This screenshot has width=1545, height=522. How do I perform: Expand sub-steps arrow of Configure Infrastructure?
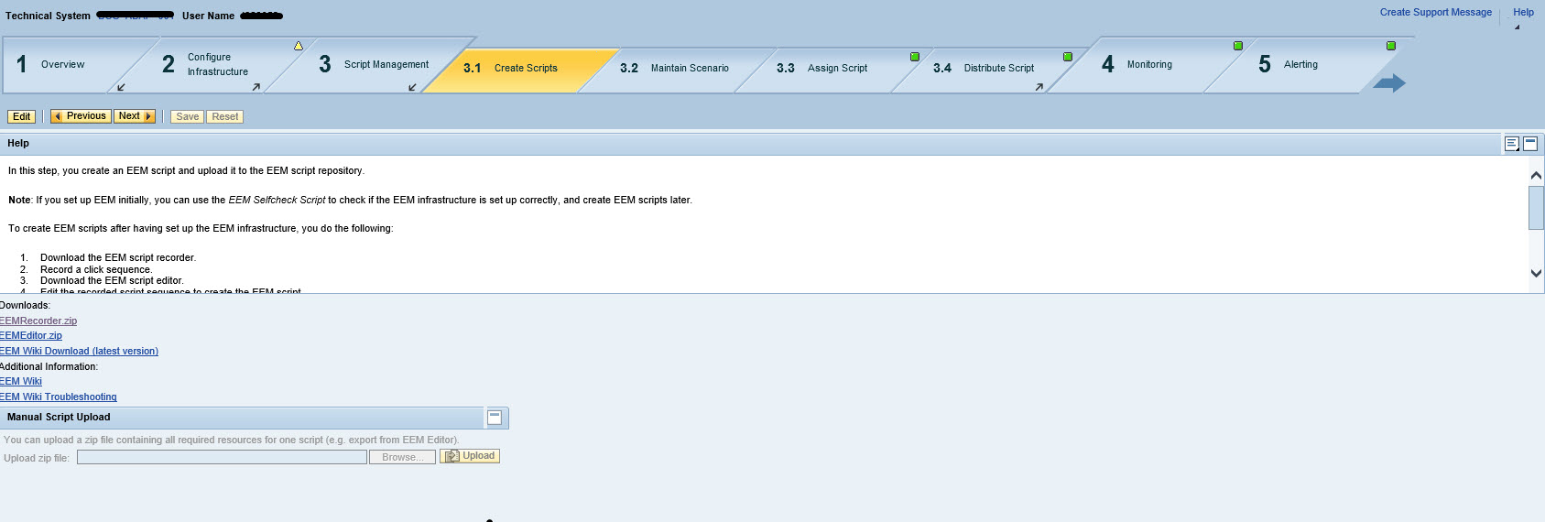[x=256, y=87]
